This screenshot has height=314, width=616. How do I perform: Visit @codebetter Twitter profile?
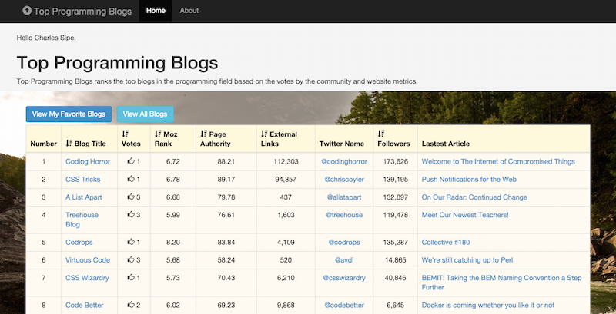coord(344,305)
